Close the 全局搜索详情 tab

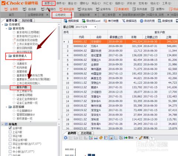tap(47, 15)
